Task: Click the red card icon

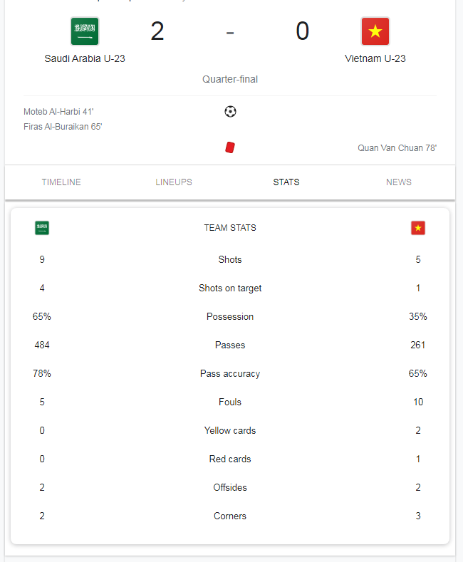Action: tap(230, 147)
